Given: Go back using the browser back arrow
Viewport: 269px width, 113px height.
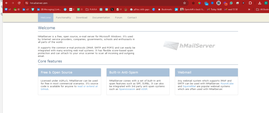Looking at the screenshot, I should pos(7,3).
